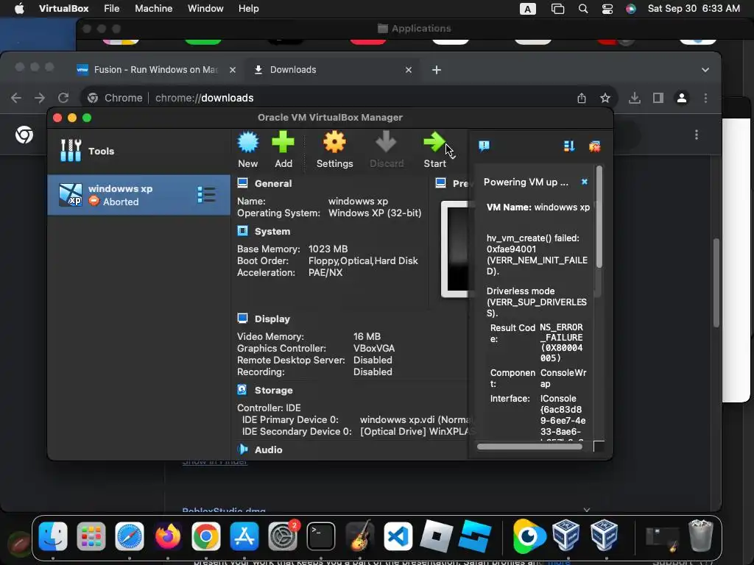Image resolution: width=754 pixels, height=565 pixels.
Task: Open Chrome profile avatar
Action: [681, 99]
